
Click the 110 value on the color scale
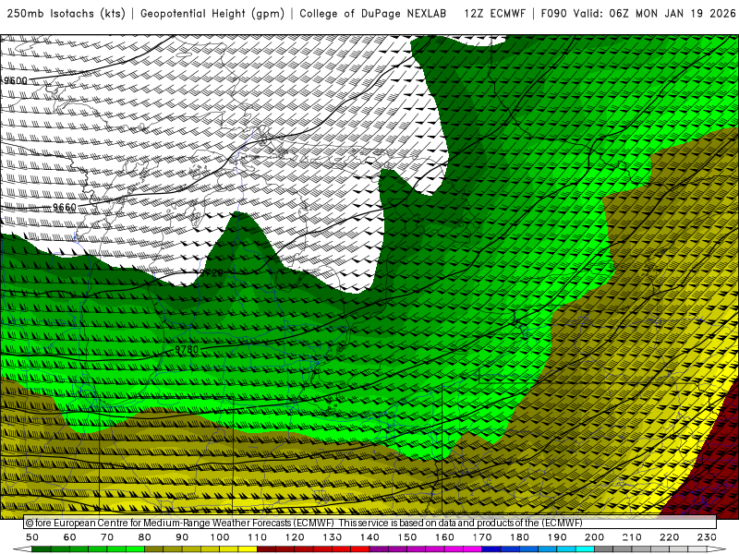pyautogui.click(x=258, y=537)
